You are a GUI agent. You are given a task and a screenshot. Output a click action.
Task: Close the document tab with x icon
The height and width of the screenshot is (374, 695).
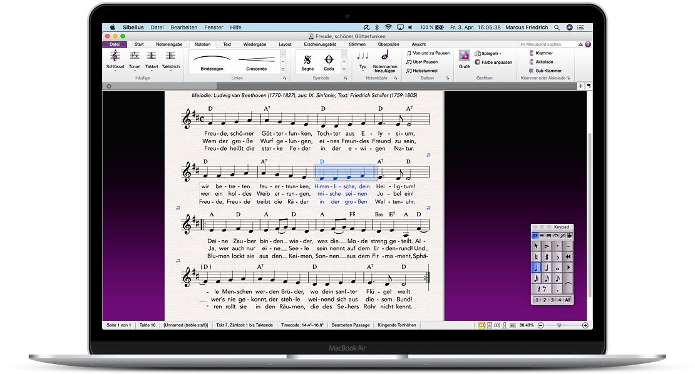click(x=108, y=86)
